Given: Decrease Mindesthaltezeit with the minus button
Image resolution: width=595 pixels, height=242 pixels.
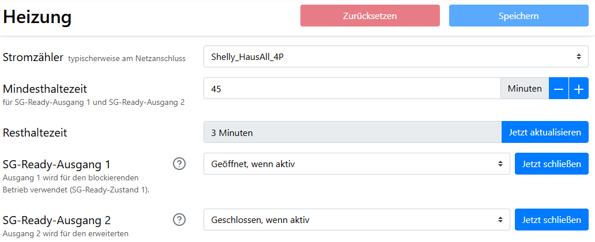Looking at the screenshot, I should (558, 89).
